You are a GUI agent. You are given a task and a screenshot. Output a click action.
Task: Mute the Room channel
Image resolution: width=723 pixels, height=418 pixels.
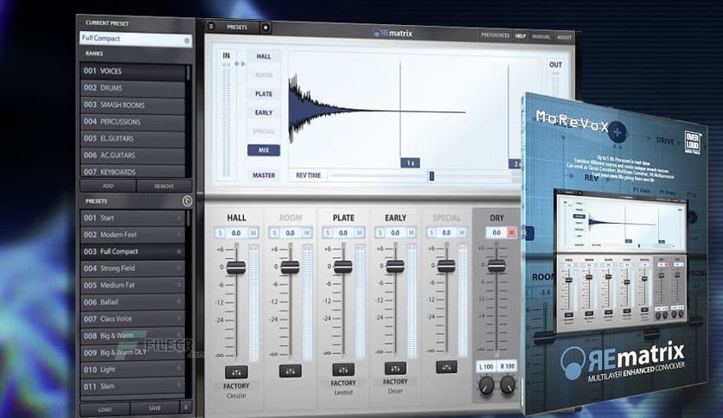[307, 233]
